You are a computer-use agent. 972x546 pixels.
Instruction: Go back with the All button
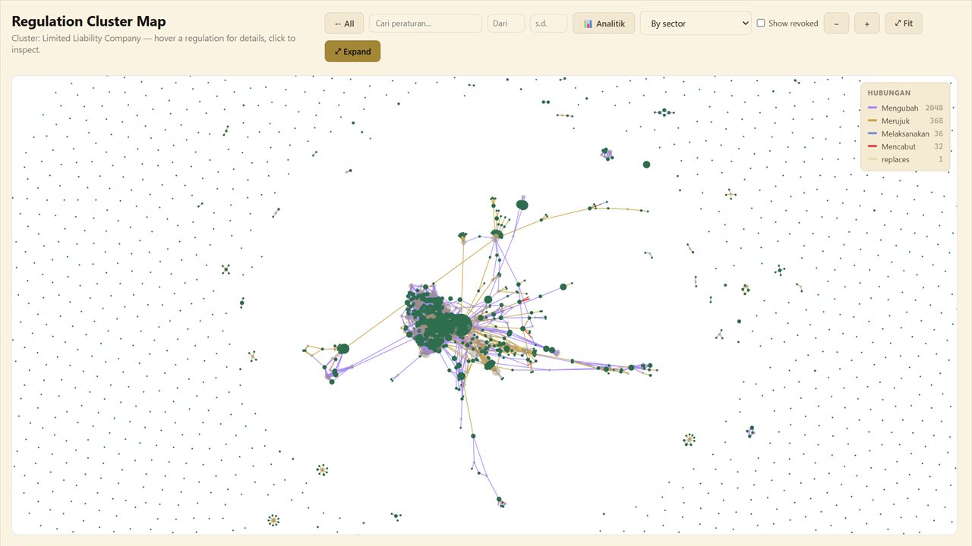[x=344, y=24]
